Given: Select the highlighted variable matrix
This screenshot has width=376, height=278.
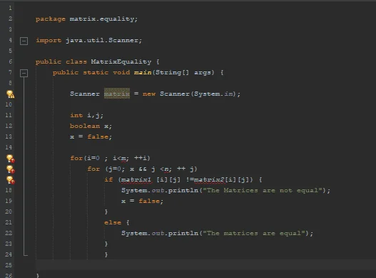Looking at the screenshot, I should click(x=117, y=94).
